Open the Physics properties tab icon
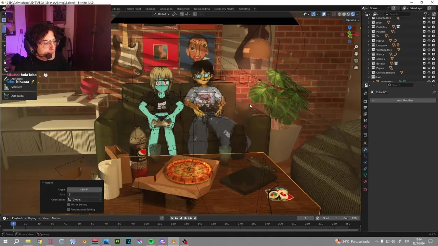438x246 pixels. 365,163
